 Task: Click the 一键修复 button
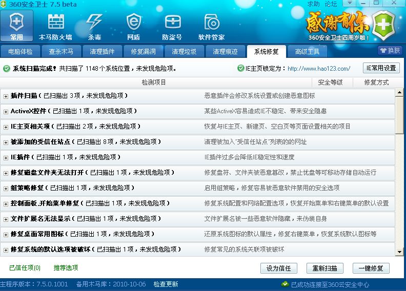coord(371,268)
